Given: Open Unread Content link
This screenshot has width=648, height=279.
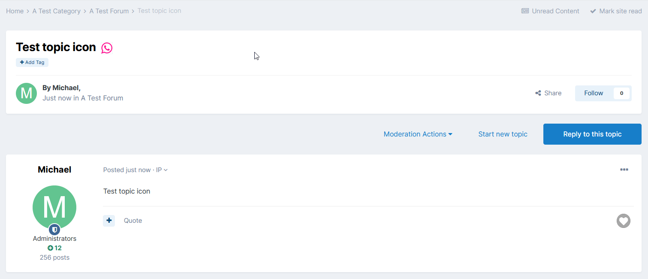Looking at the screenshot, I should click(x=550, y=11).
